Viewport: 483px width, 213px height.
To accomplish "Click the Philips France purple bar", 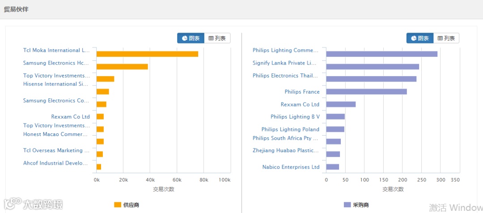I will pos(366,92).
